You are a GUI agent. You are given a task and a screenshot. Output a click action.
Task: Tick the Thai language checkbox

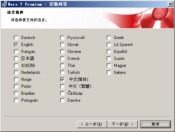(62, 65)
